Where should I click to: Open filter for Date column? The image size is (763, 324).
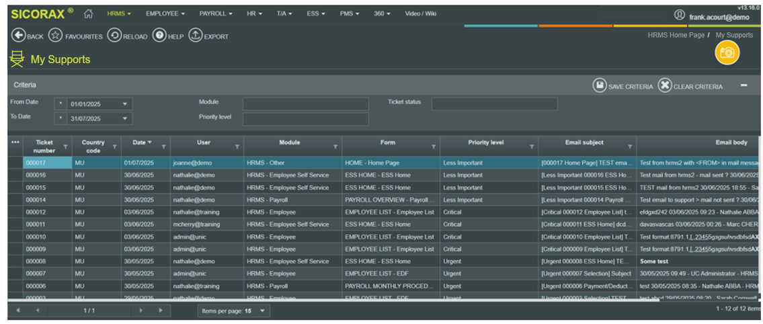[164, 147]
